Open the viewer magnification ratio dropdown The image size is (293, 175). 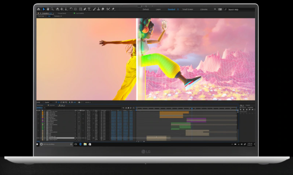(40, 102)
